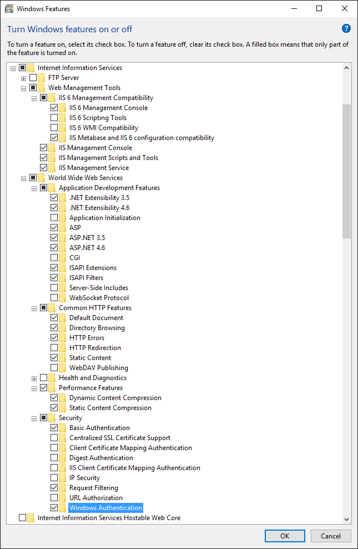Check HTTP Redirection feature
Viewport: 358px width, 549px height.
click(54, 347)
